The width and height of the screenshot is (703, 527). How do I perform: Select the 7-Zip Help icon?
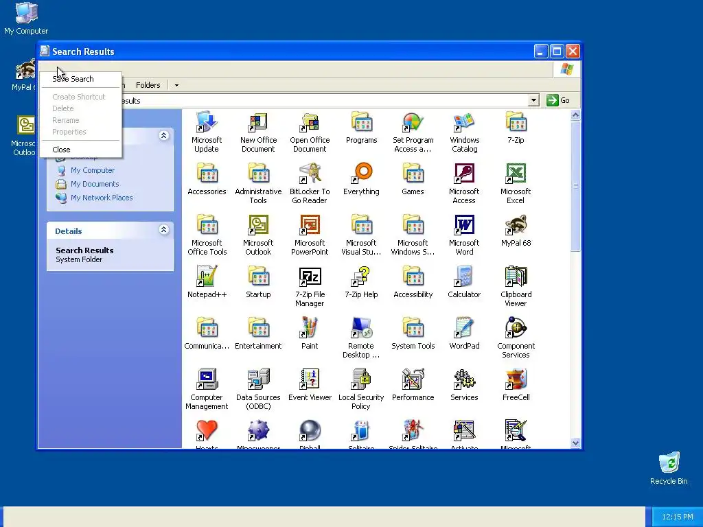coord(361,282)
